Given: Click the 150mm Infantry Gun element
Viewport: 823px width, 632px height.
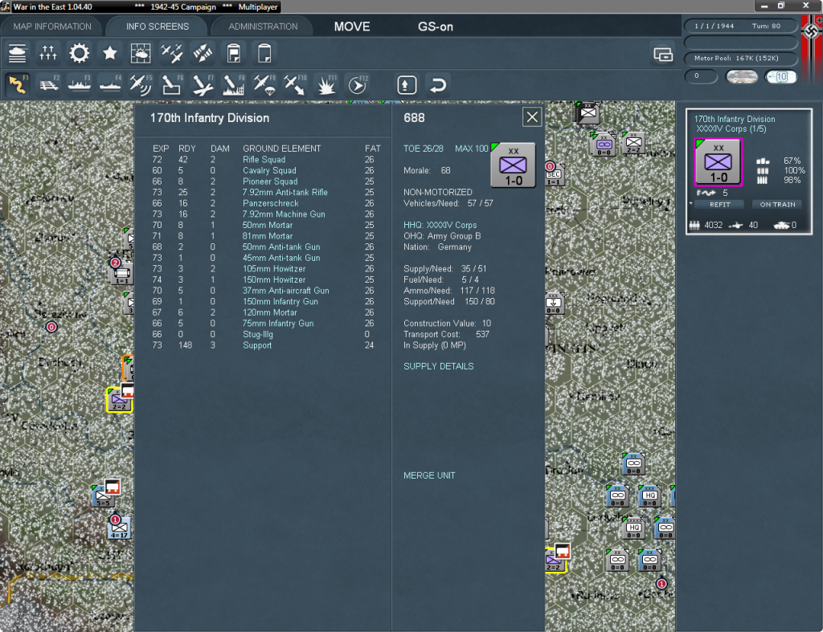Looking at the screenshot, I should (x=280, y=302).
